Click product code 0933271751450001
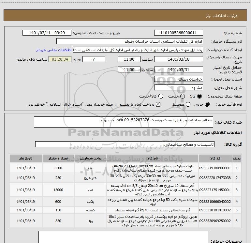251x243 pixels. [x=215, y=190]
